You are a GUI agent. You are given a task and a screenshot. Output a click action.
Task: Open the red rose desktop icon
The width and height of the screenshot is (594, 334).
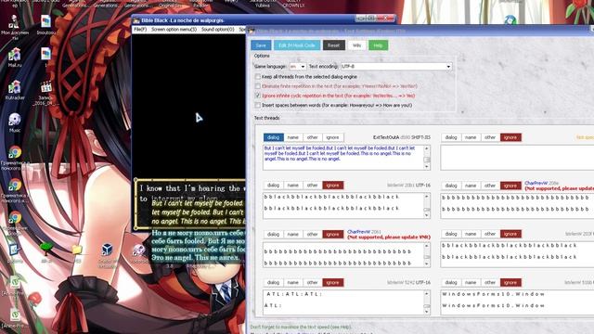click(x=34, y=299)
